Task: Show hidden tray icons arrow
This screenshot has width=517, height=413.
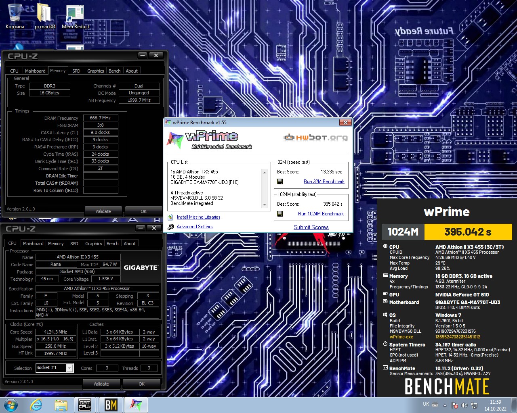Action: tap(445, 405)
